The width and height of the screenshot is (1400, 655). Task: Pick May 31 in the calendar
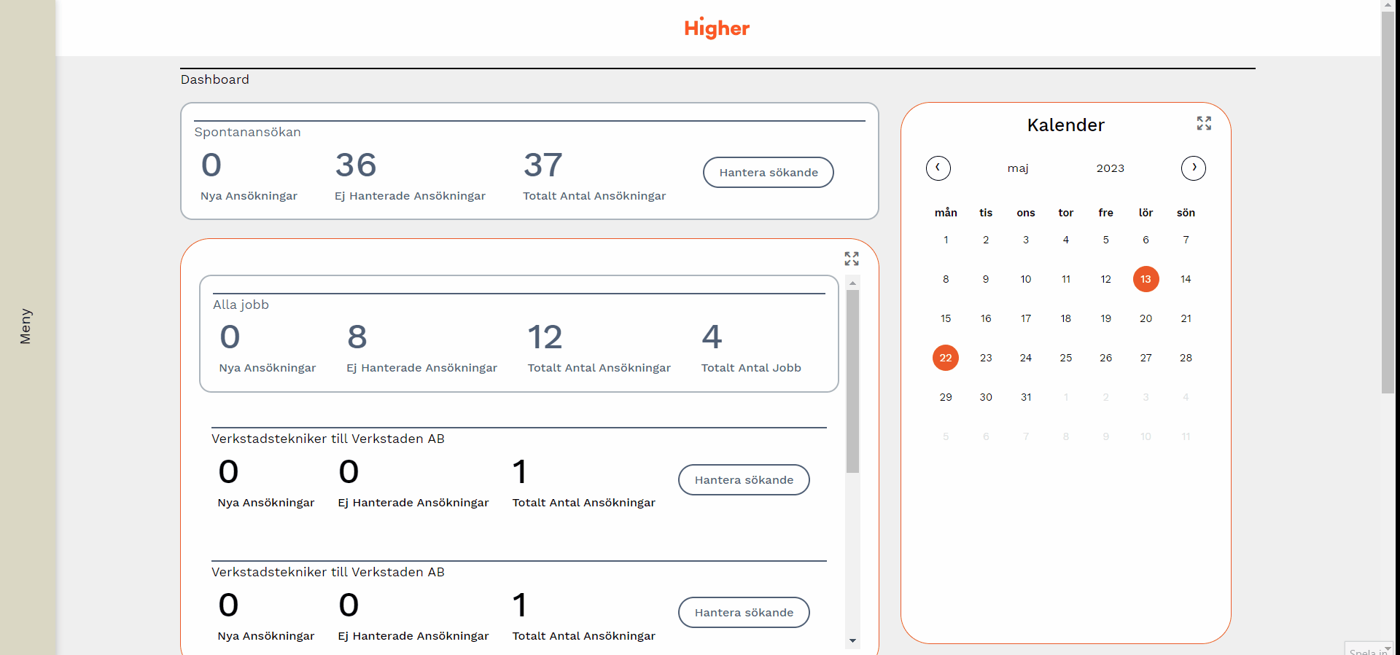[1025, 397]
